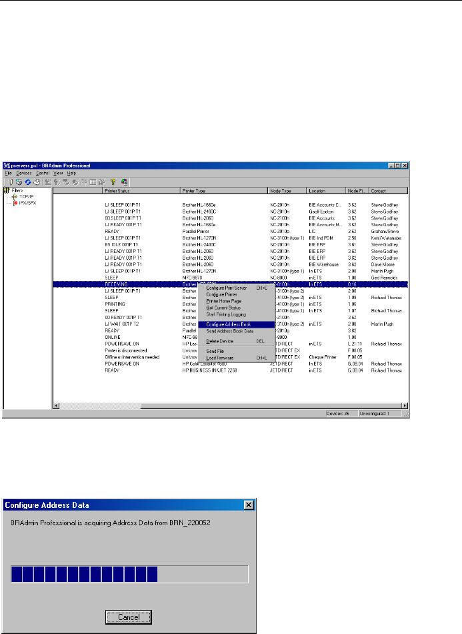The image size is (462, 634).
Task: Select the IPX/SPX filter node
Action: (27, 203)
